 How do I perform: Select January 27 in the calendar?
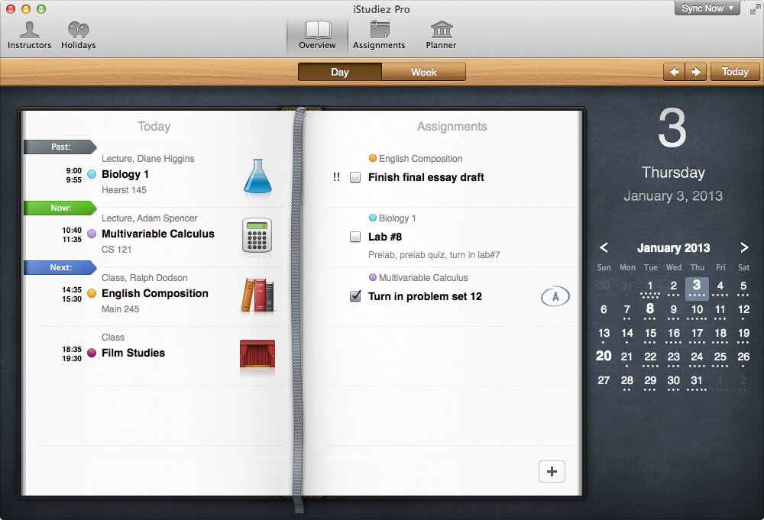[604, 380]
